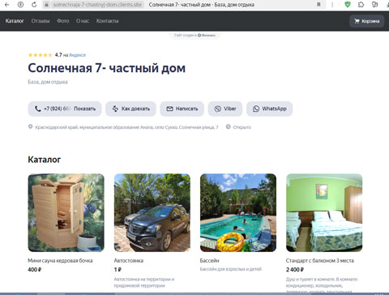Screen dimensions: 389x295
Task: Show the full phone number with Показать
Action: click(85, 109)
